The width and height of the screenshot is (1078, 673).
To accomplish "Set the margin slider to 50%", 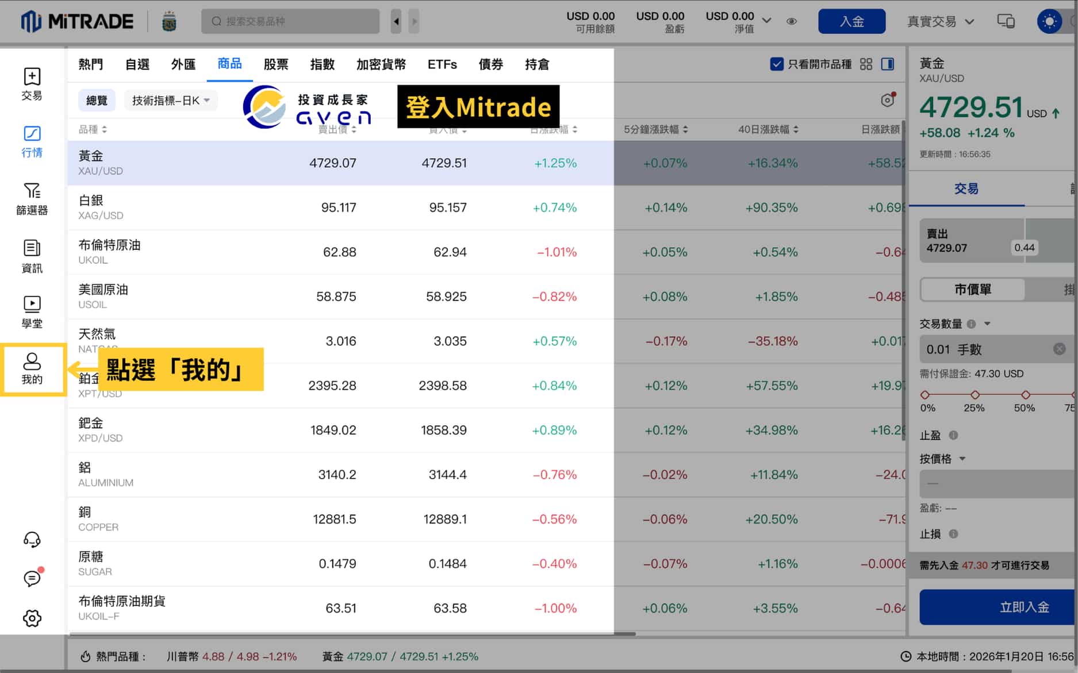I will click(x=1025, y=395).
